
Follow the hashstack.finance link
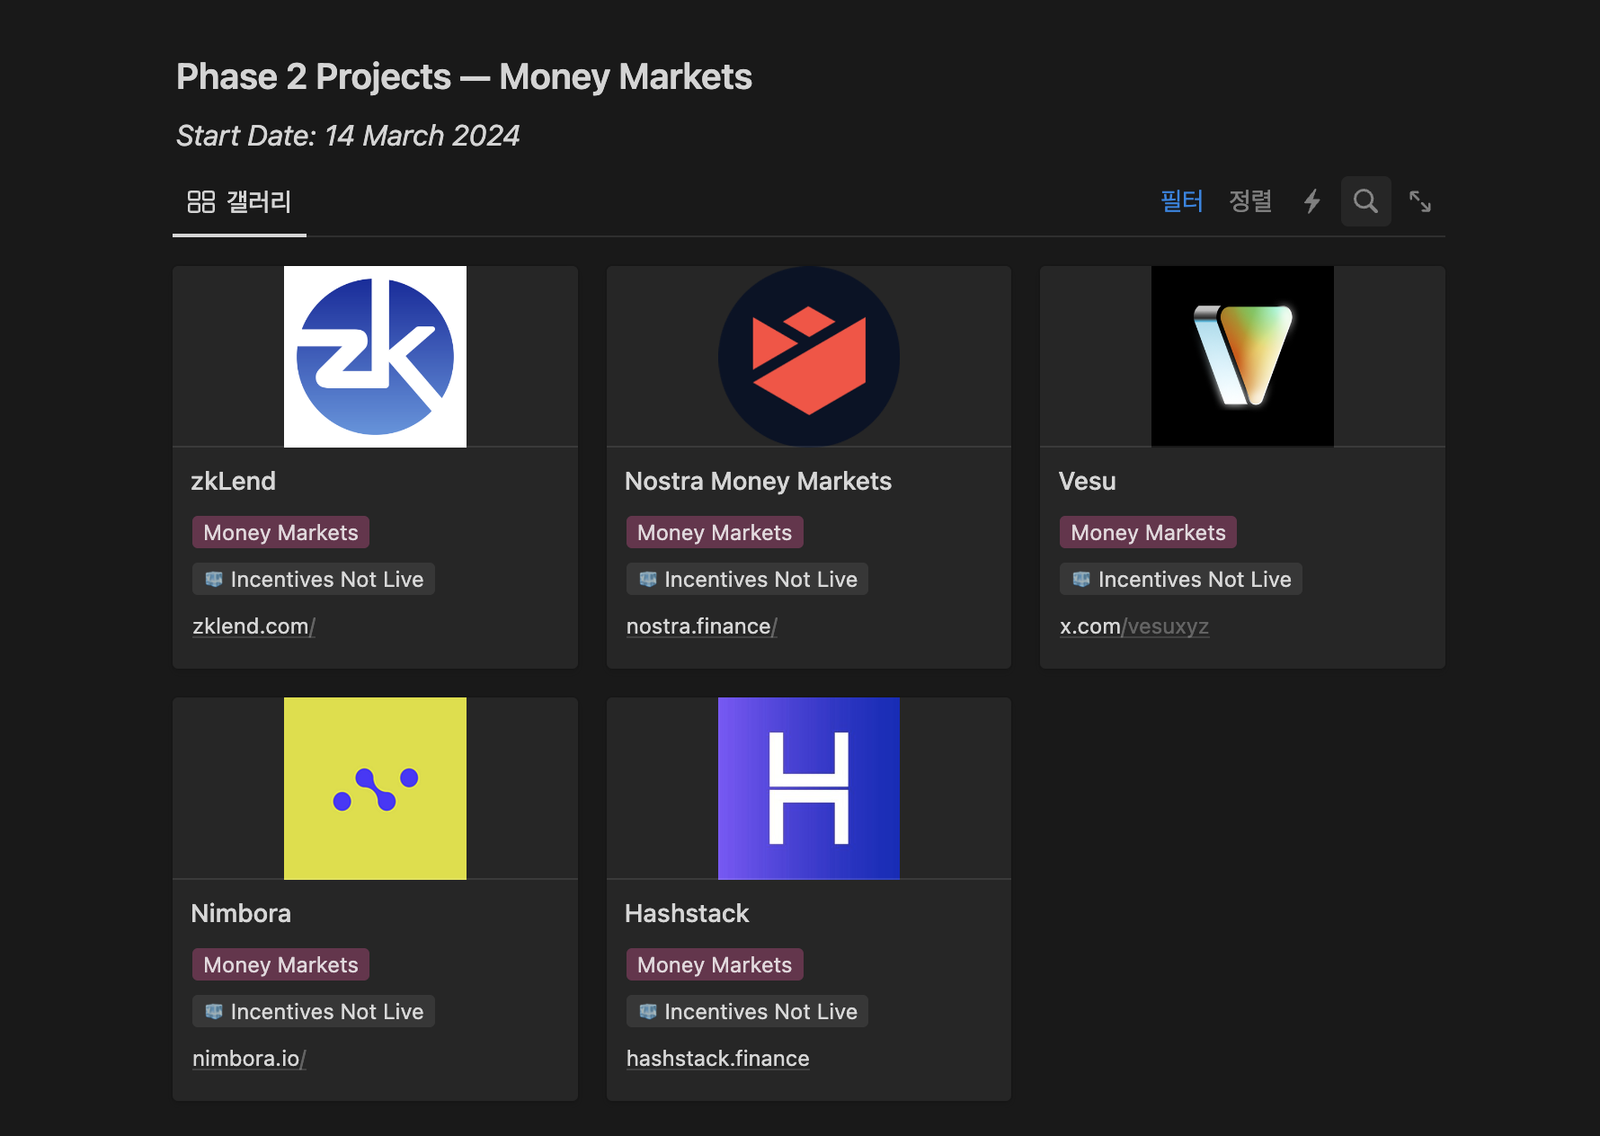click(718, 1059)
